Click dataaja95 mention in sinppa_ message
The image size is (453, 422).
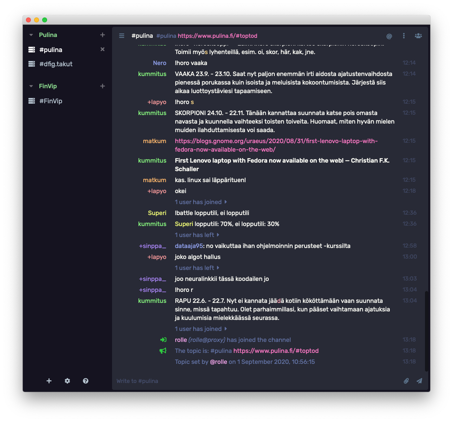point(189,246)
